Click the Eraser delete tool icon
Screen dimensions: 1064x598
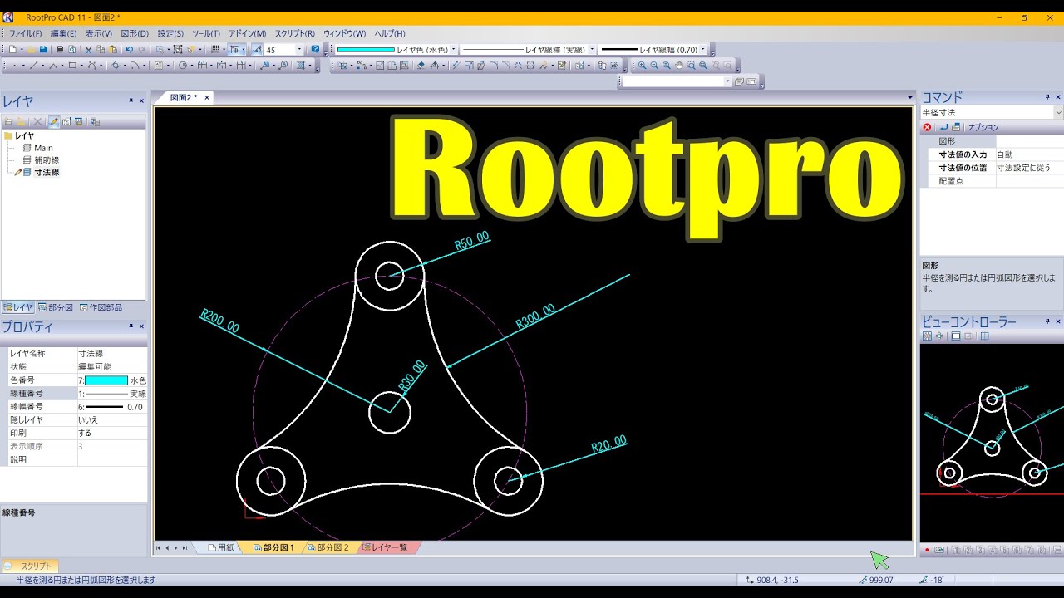[421, 65]
